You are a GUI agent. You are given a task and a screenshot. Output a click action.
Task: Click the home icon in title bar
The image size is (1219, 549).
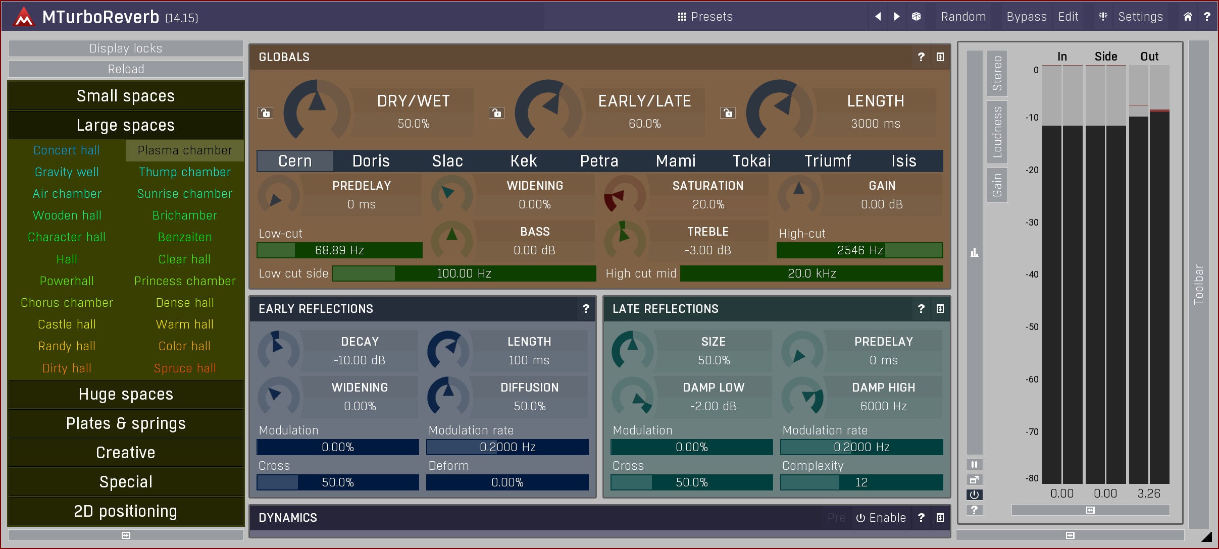(1188, 17)
